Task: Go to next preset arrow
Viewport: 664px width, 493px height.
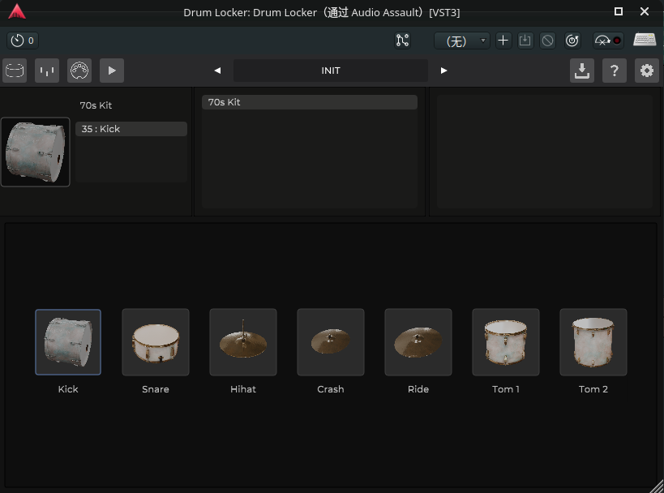Action: (x=443, y=71)
